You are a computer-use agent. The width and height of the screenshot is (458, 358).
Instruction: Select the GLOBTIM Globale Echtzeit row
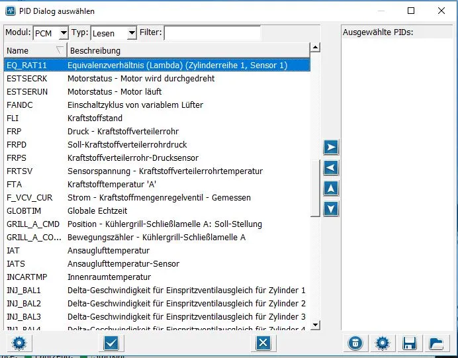click(156, 211)
